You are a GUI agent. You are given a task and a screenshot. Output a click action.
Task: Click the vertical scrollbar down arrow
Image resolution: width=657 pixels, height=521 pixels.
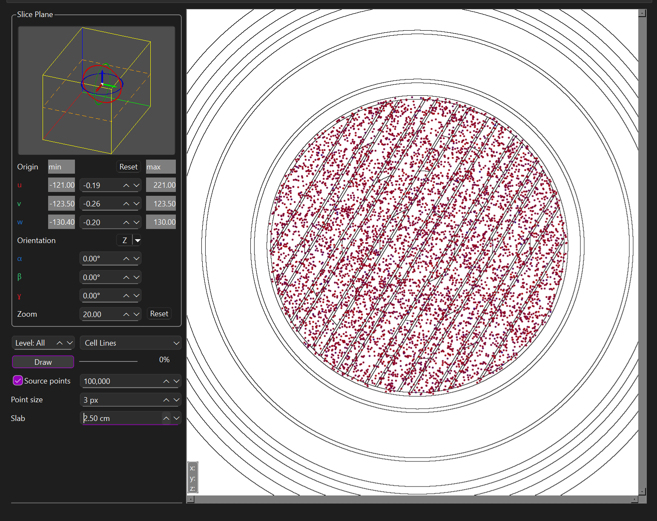pyautogui.click(x=643, y=492)
